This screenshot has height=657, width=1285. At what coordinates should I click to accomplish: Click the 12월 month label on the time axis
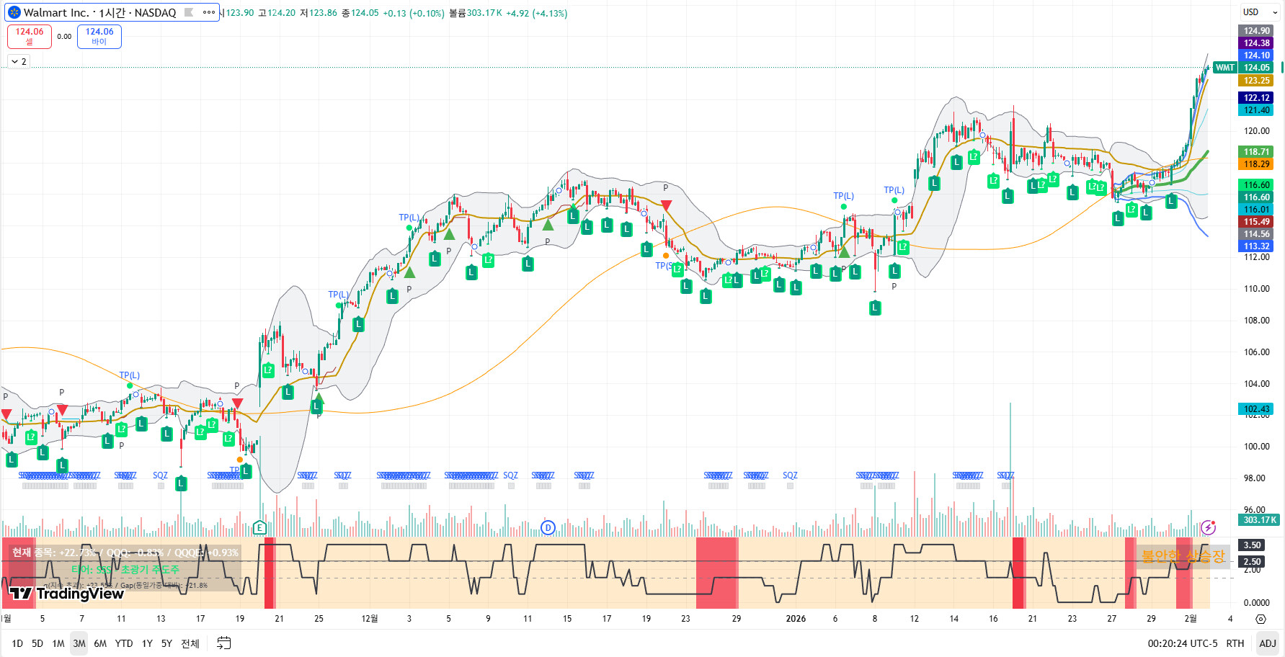tap(370, 619)
